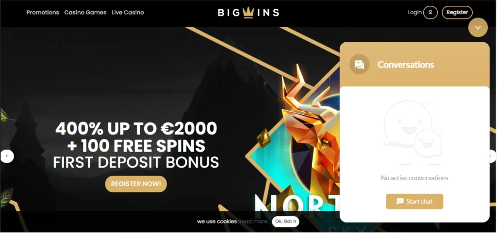Advance to the next banner slide
This screenshot has width=497, height=239.
pos(492,156)
